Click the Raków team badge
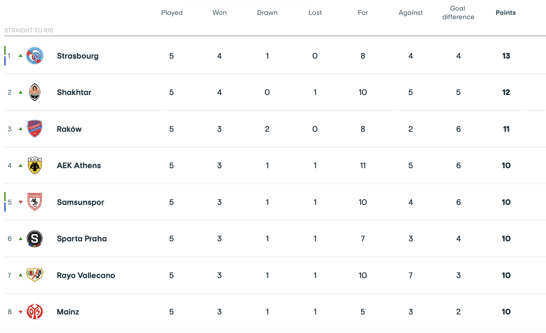Image resolution: width=546 pixels, height=333 pixels. coord(35,129)
